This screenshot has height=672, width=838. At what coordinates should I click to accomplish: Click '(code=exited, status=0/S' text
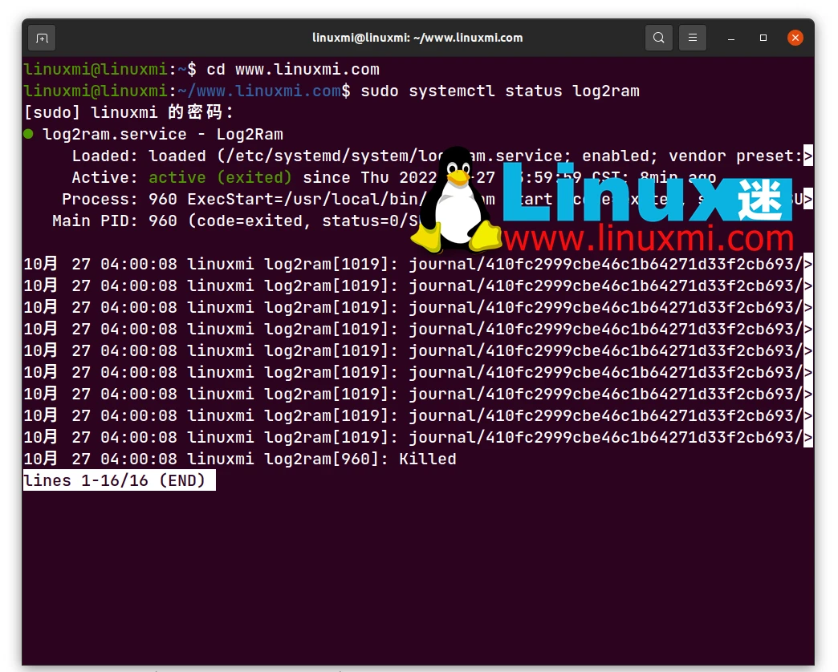[303, 221]
